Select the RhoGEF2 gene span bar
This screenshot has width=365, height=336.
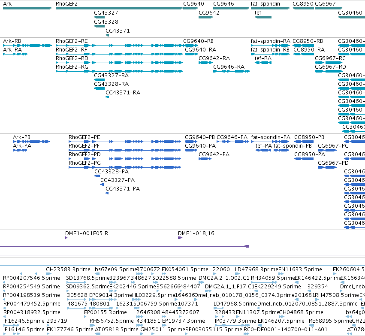(x=119, y=8)
